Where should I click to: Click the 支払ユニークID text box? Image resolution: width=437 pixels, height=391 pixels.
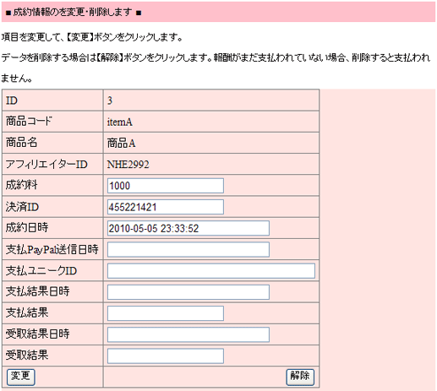[x=211, y=271]
